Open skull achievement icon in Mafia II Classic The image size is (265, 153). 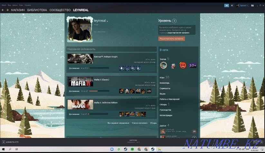tap(127, 91)
